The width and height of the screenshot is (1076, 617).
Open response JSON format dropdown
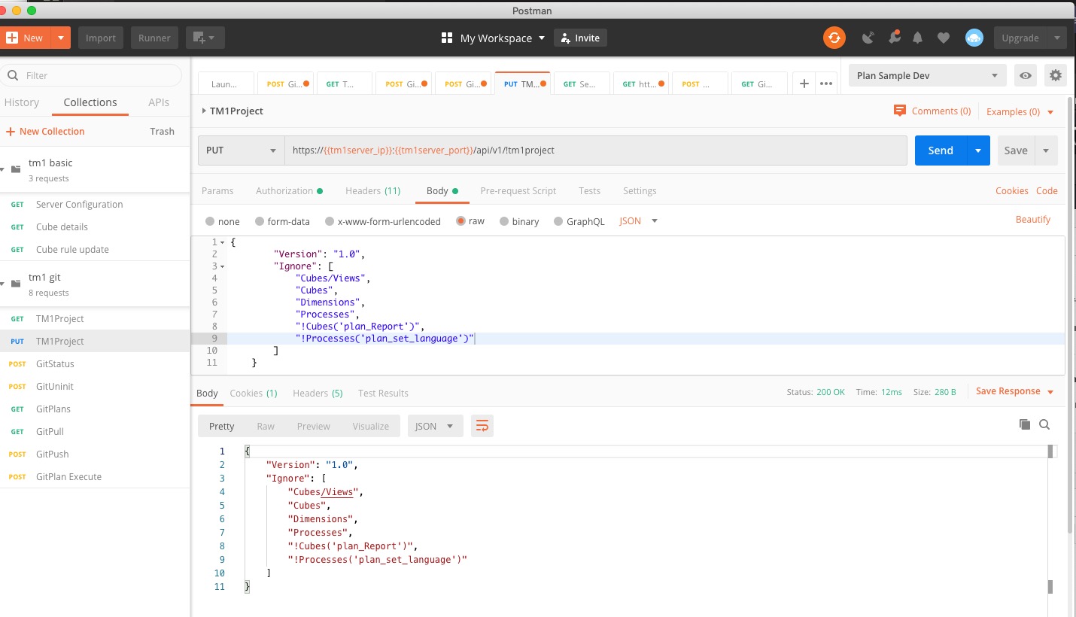(435, 426)
